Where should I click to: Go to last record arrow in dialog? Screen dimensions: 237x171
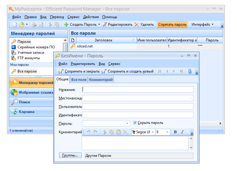(181, 71)
